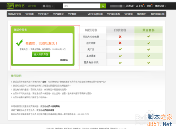Expand the 消息 messages dropdown
The width and height of the screenshot is (176, 129).
click(150, 6)
